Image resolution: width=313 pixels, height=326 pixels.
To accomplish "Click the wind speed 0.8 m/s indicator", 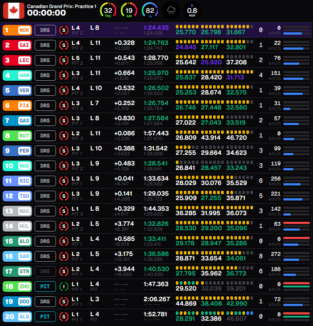I will [192, 11].
